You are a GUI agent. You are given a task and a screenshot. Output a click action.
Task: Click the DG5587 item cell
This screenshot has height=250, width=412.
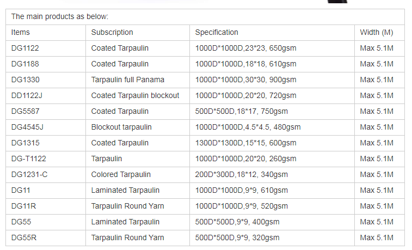point(25,111)
